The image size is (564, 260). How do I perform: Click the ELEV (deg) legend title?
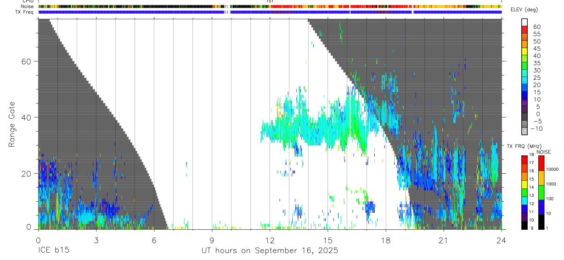pos(524,10)
